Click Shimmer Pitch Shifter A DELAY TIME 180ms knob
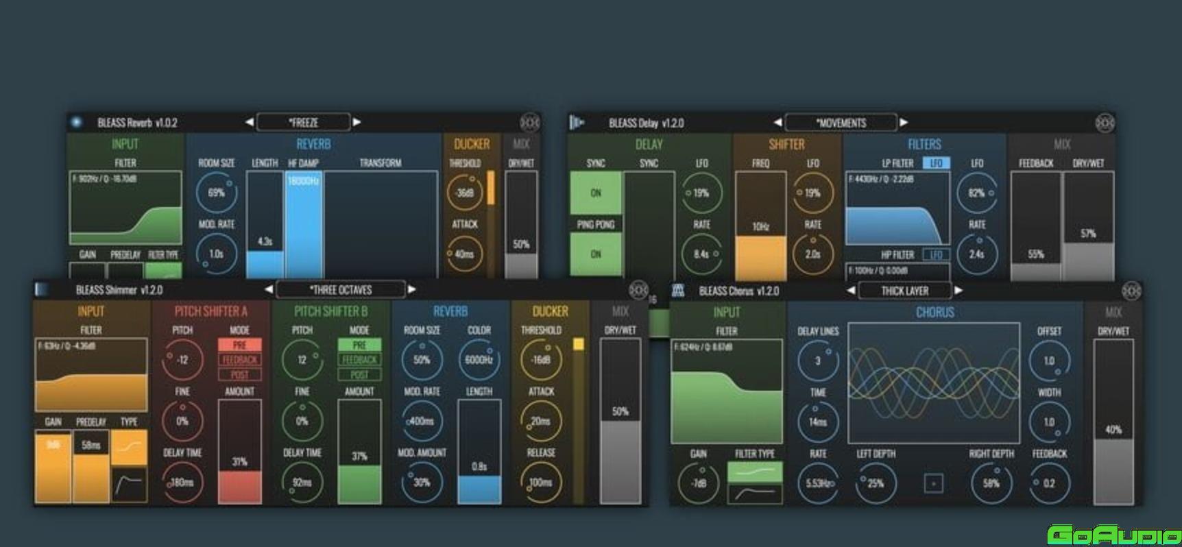The width and height of the screenshot is (1182, 547). pos(182,482)
